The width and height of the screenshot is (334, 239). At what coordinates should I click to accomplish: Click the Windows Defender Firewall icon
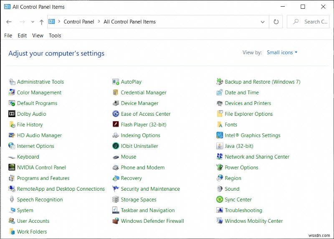116,221
